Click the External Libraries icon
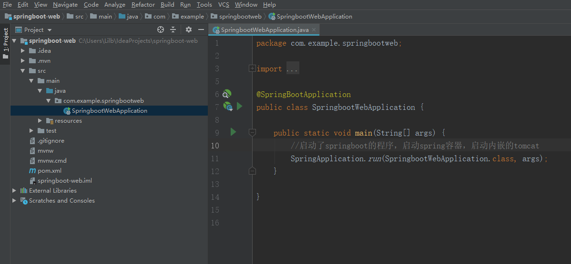 [x=24, y=191]
